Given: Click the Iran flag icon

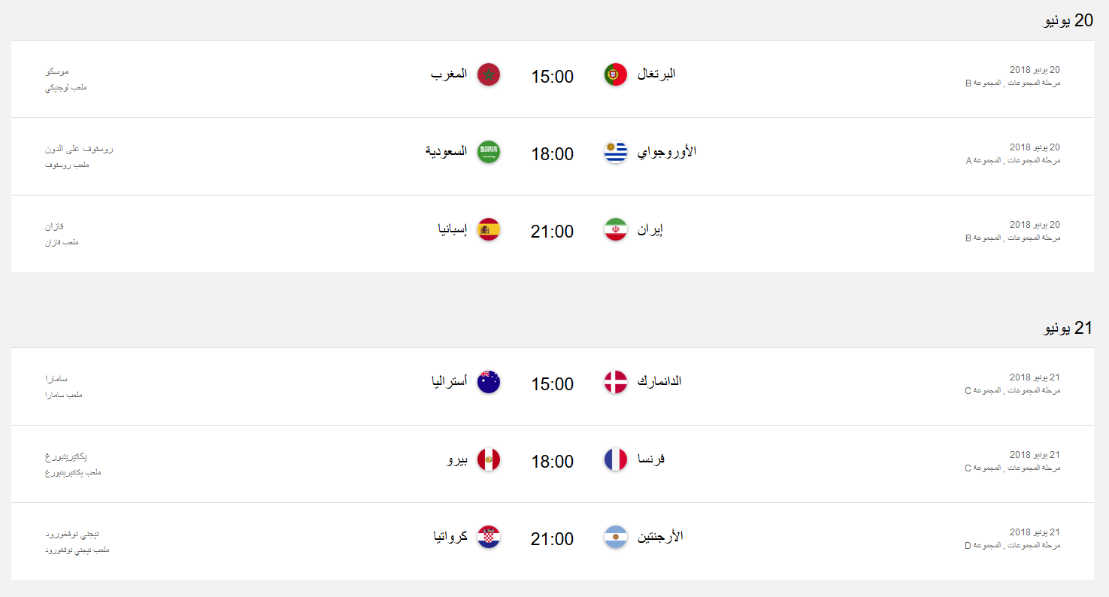Looking at the screenshot, I should [614, 229].
